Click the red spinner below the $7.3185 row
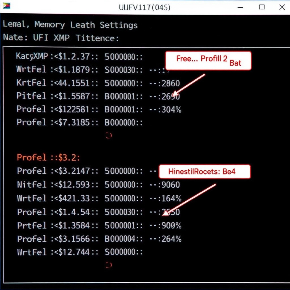Viewport: 290px width, 290px height. [109, 135]
